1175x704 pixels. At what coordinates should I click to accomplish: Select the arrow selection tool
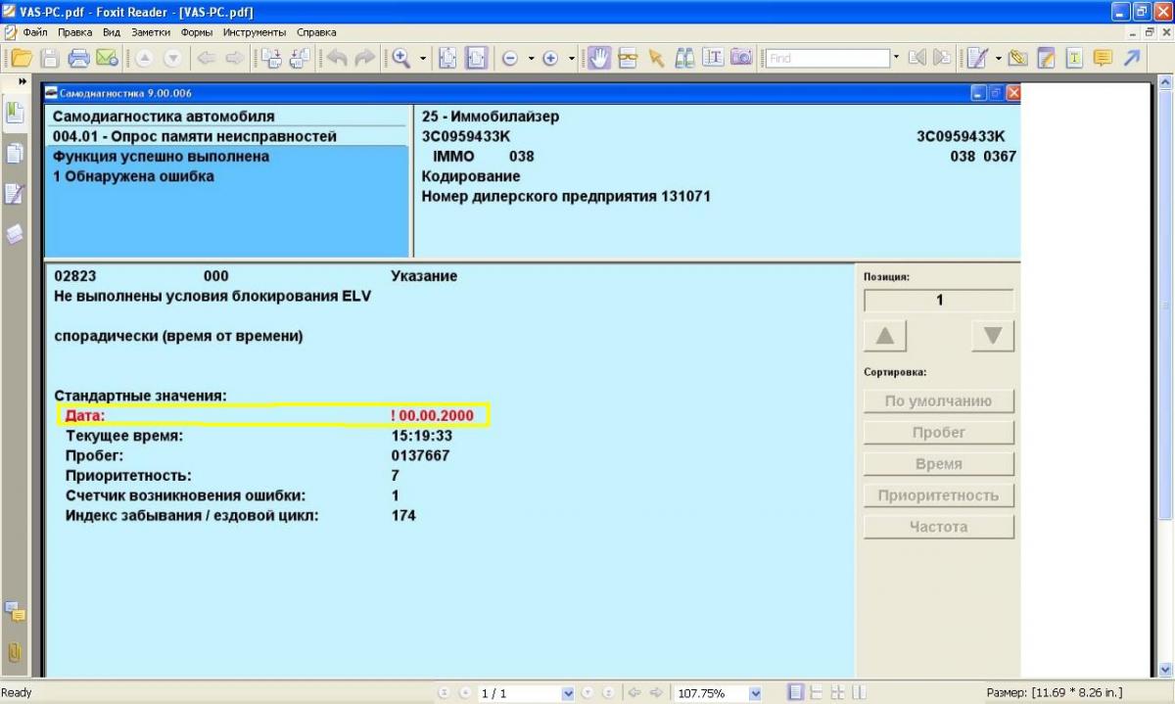(656, 58)
